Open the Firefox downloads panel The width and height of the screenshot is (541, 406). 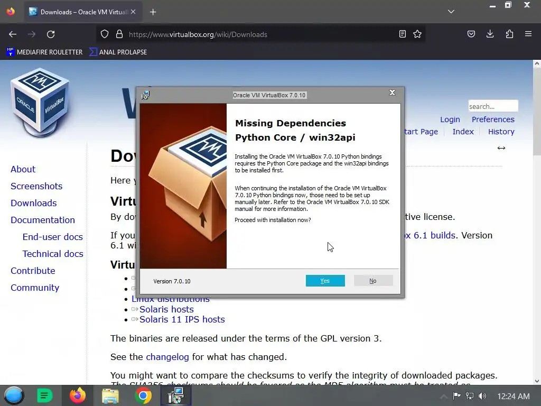pos(490,34)
